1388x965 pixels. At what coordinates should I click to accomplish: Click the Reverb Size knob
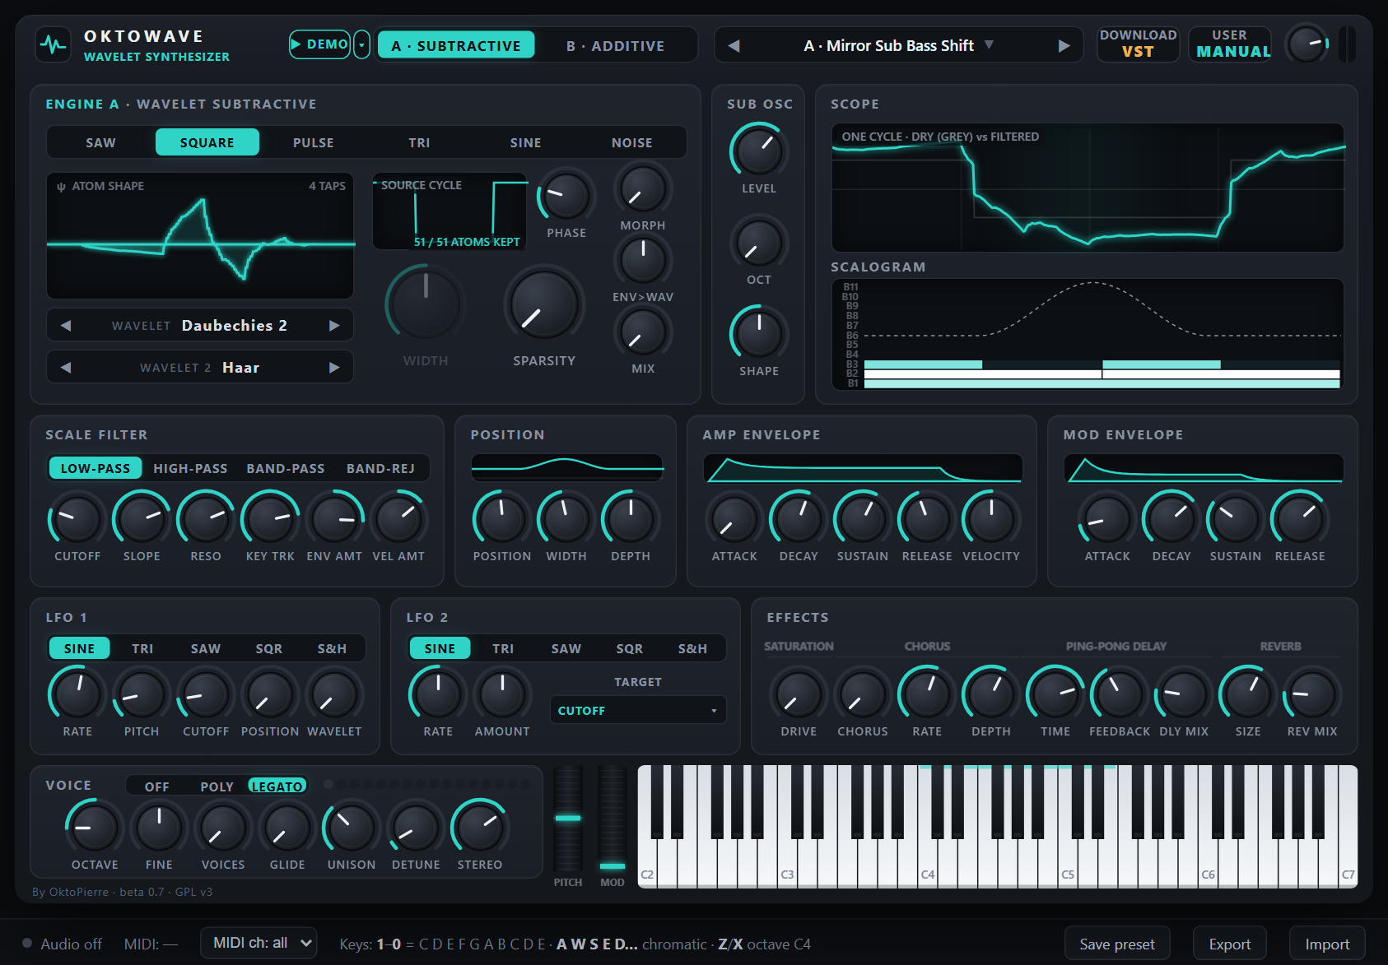1248,694
